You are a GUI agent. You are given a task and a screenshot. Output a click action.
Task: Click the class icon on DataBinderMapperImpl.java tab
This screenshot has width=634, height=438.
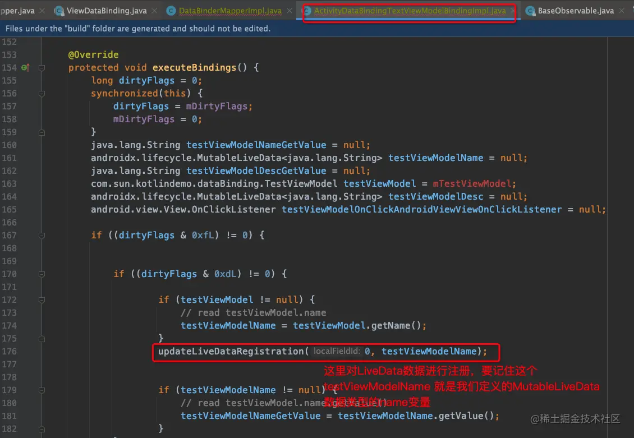(171, 11)
